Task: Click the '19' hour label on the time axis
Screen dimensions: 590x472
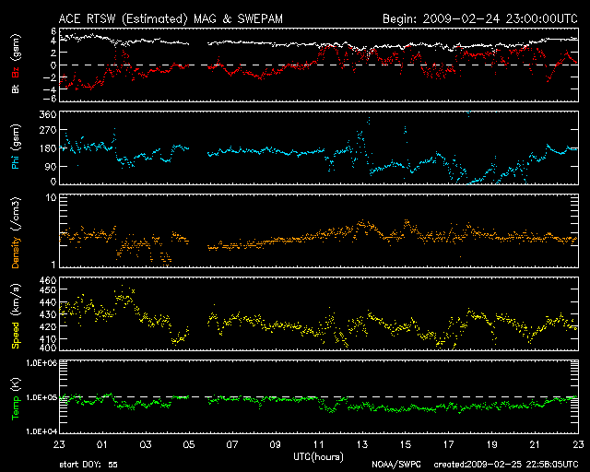Action: (x=491, y=445)
